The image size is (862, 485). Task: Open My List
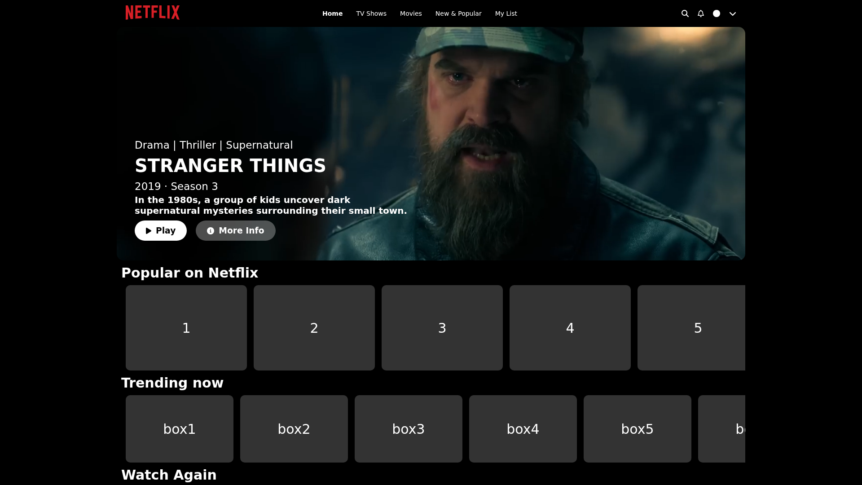[506, 13]
